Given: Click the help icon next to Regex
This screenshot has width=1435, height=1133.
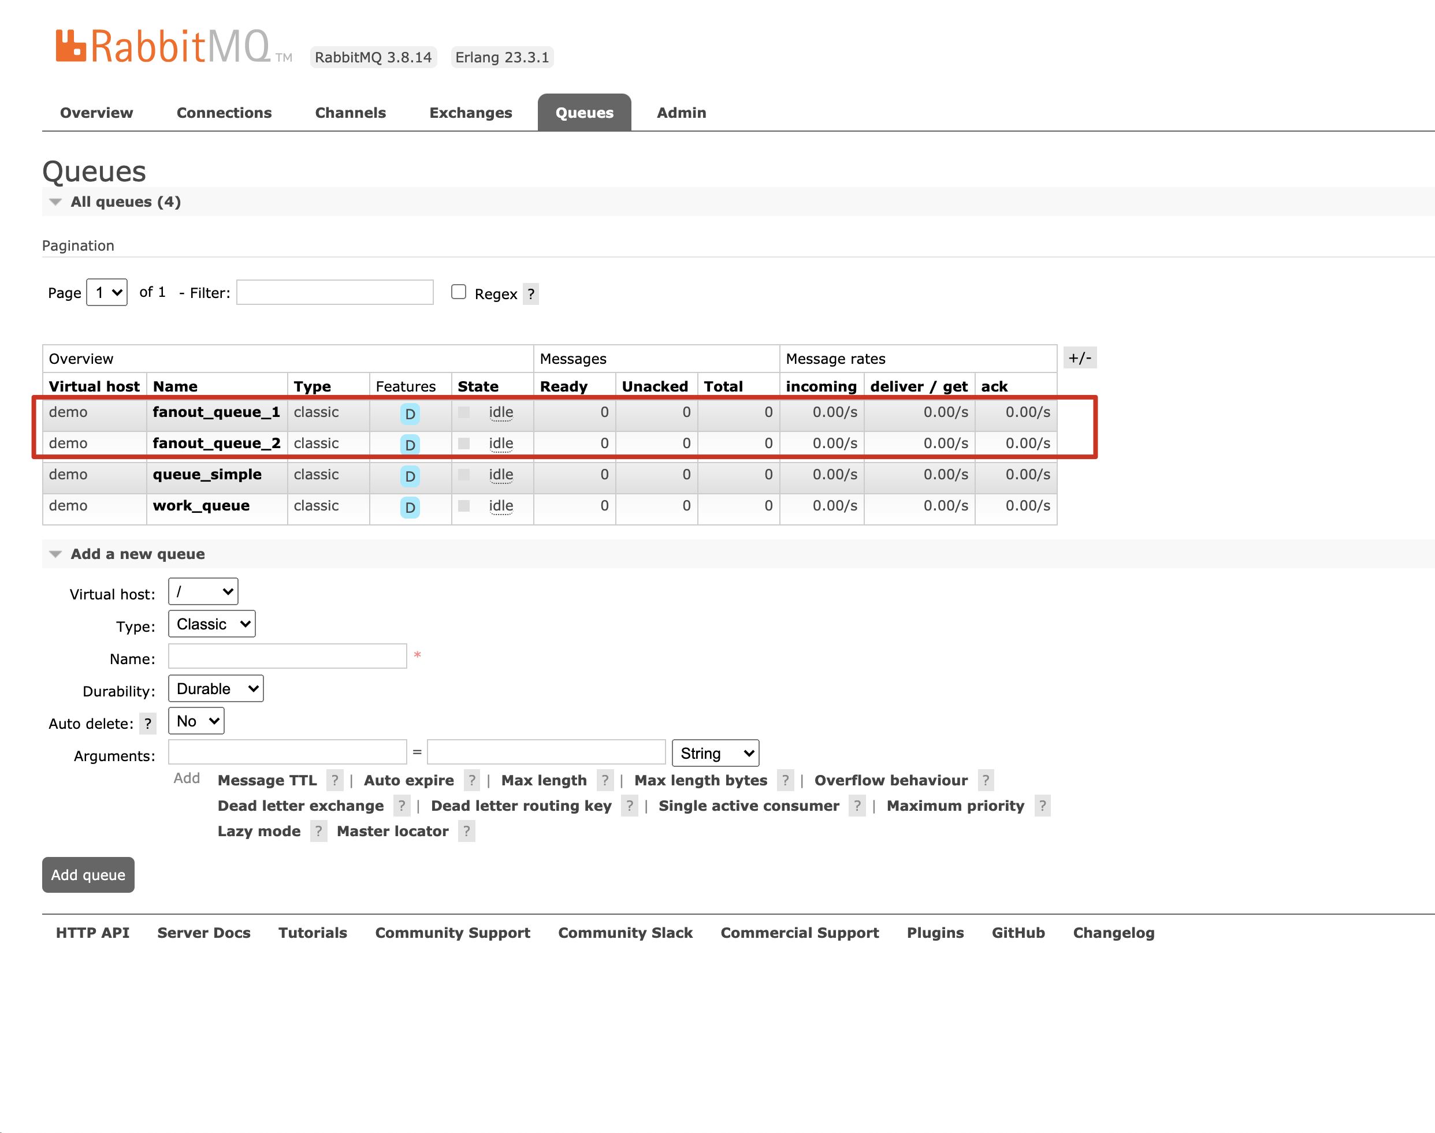Looking at the screenshot, I should point(531,294).
